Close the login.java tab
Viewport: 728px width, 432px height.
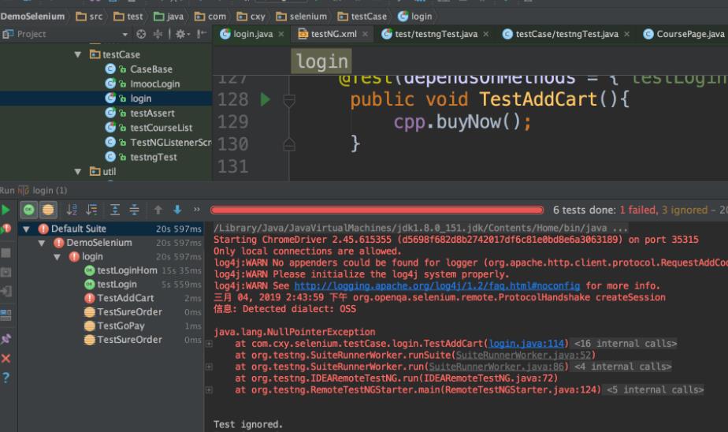click(x=281, y=34)
